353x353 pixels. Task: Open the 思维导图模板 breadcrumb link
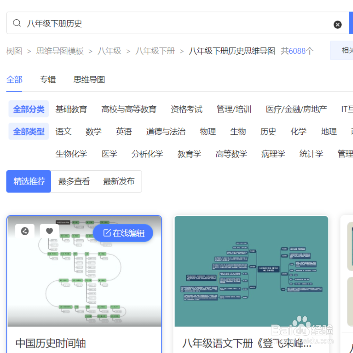point(60,51)
